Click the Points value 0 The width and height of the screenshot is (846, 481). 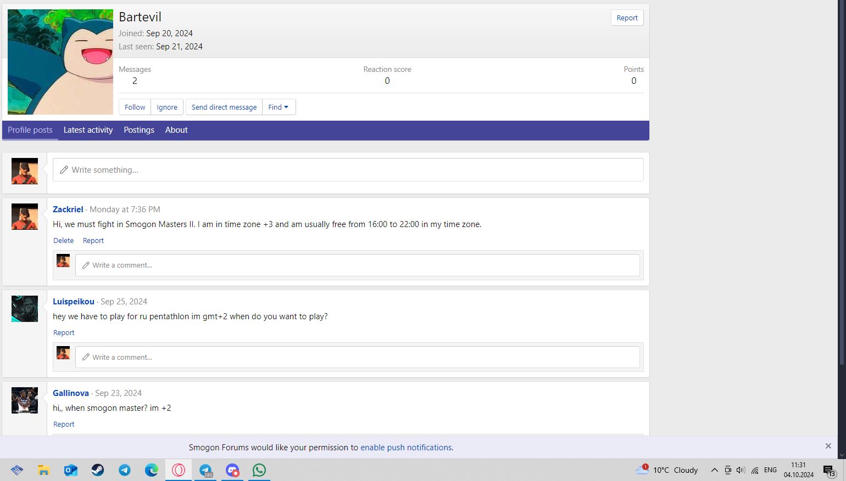pyautogui.click(x=634, y=81)
